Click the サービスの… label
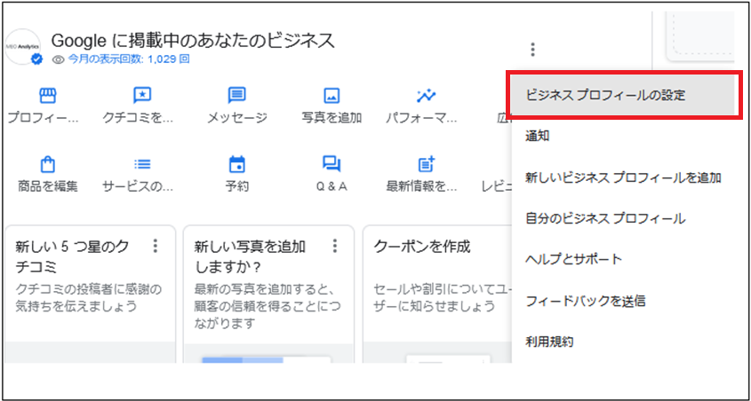The width and height of the screenshot is (751, 401). [x=139, y=186]
